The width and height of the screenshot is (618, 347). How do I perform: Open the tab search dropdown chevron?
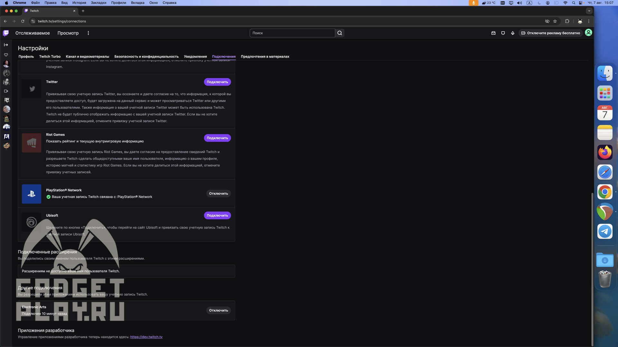(589, 11)
